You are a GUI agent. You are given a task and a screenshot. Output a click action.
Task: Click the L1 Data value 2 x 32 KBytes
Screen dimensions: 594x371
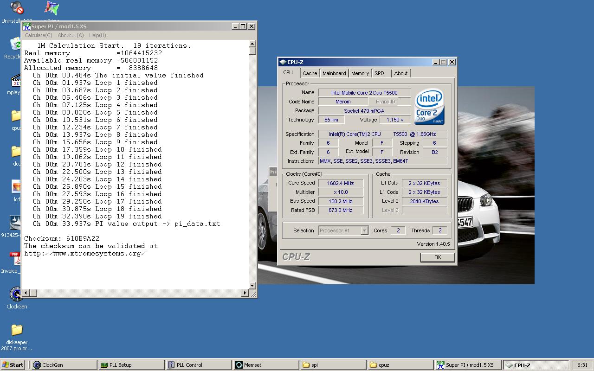(x=424, y=183)
